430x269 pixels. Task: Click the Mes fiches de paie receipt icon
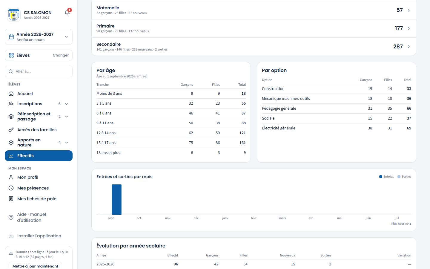[11, 199]
